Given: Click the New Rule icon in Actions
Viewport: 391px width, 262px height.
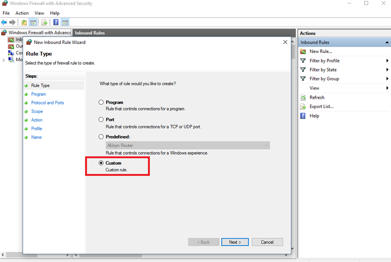Looking at the screenshot, I should [x=303, y=52].
